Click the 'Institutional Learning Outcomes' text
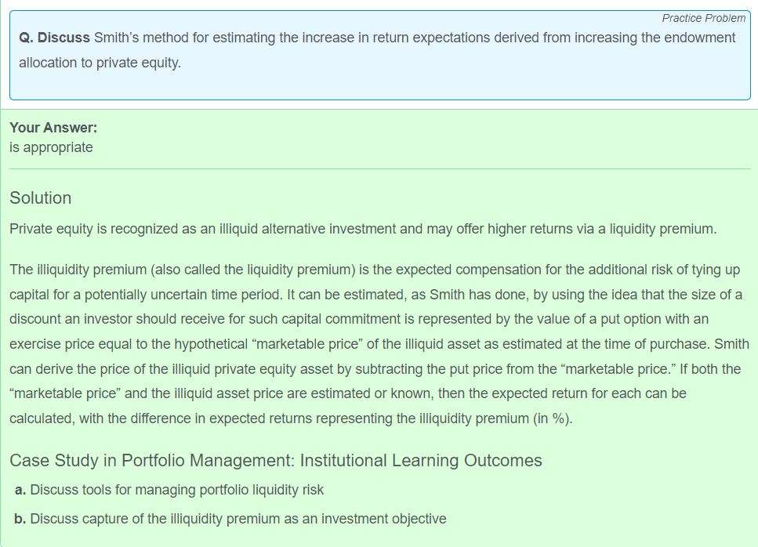Image resolution: width=758 pixels, height=547 pixels. pos(421,461)
